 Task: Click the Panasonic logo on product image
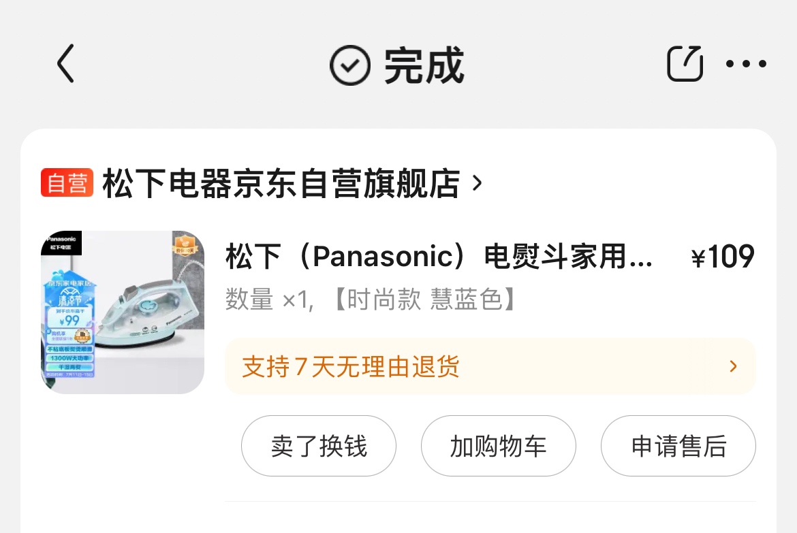(61, 242)
